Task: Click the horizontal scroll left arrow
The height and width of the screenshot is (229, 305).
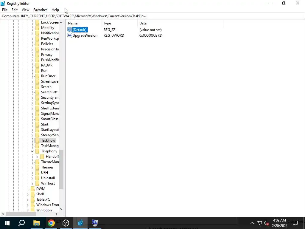Action: click(3, 214)
